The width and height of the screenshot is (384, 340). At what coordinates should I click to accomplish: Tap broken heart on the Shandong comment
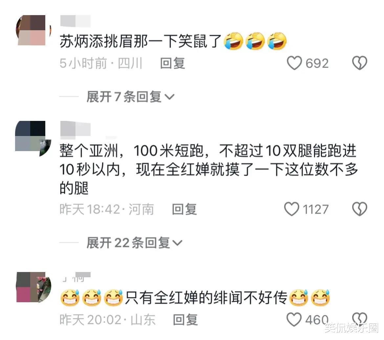(x=359, y=319)
